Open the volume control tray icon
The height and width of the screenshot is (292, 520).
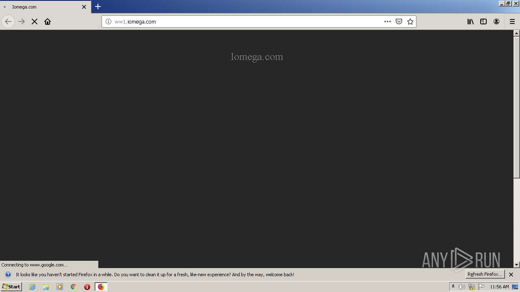[462, 287]
